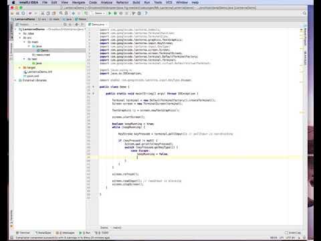This screenshot has width=321, height=241.
Task: Expand the .idea folder node
Action: tap(20, 33)
